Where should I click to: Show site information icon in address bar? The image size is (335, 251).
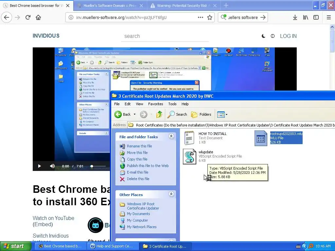pos(71,17)
